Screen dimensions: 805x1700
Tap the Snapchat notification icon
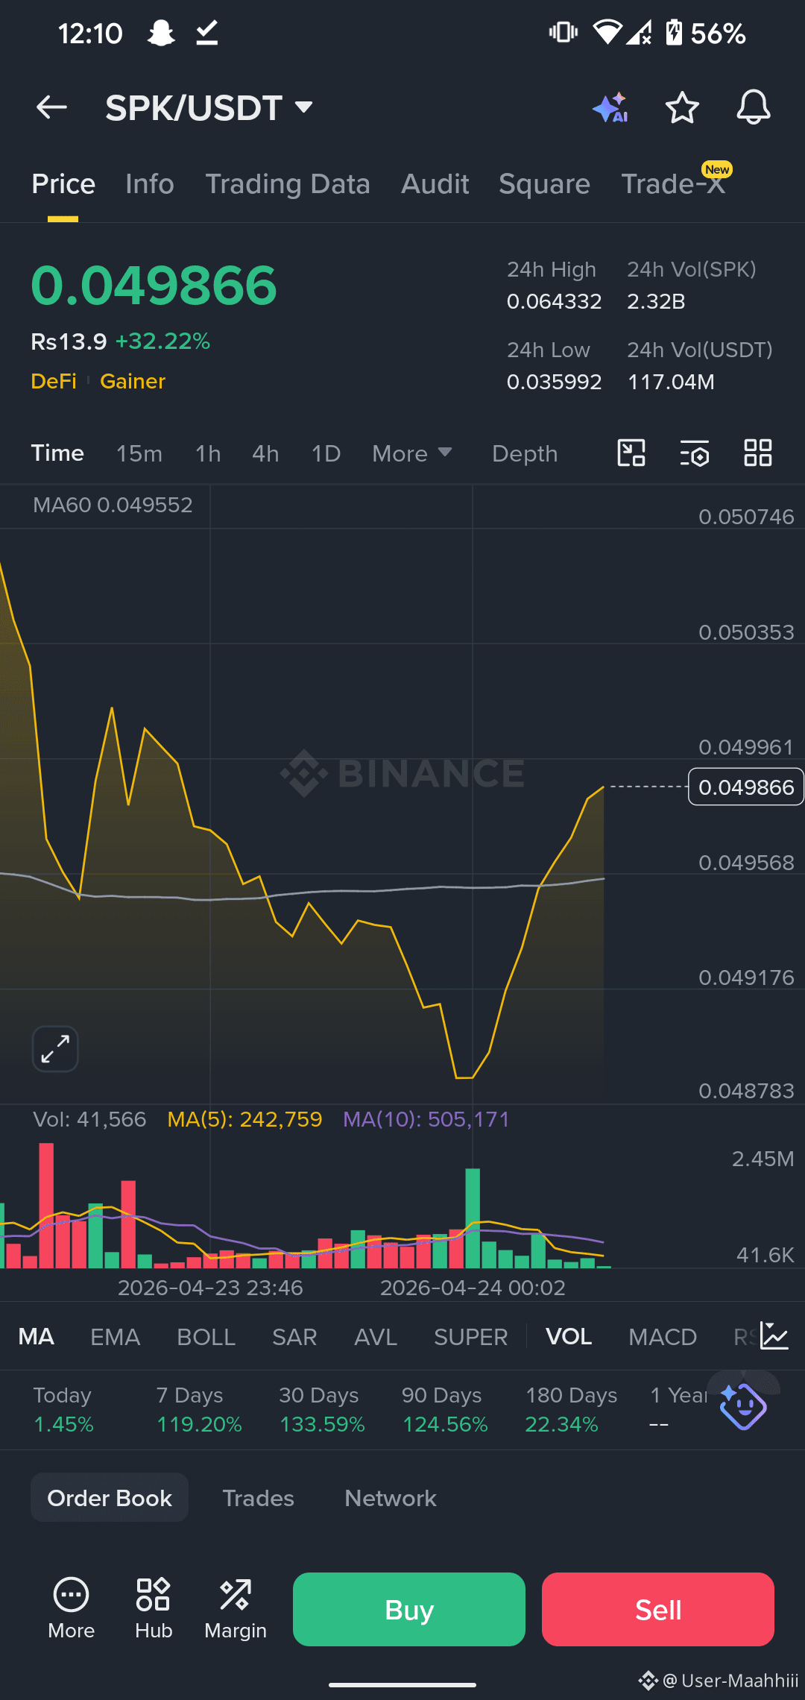161,33
